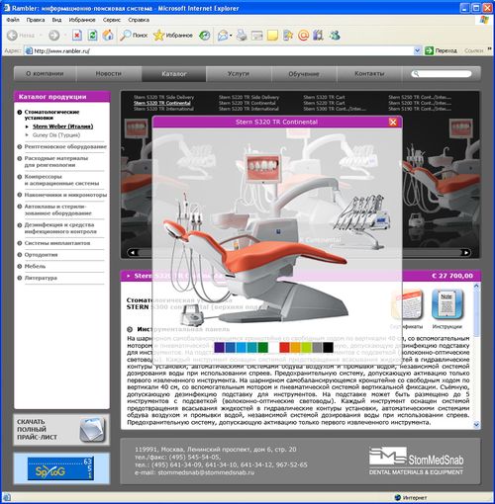Open the Файл menu
The height and width of the screenshot is (504, 495).
[13, 20]
